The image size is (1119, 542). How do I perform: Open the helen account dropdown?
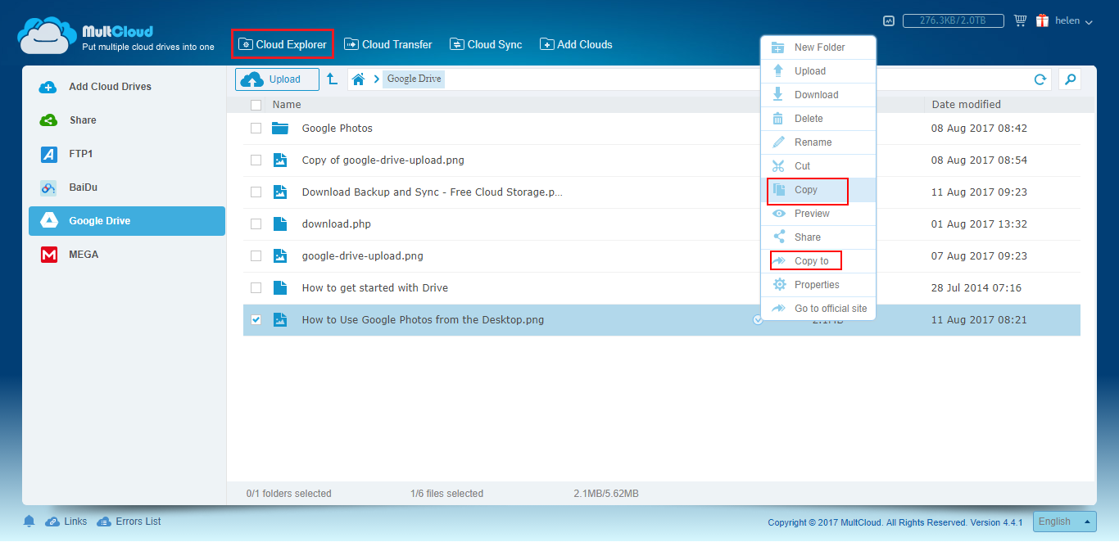point(1074,21)
